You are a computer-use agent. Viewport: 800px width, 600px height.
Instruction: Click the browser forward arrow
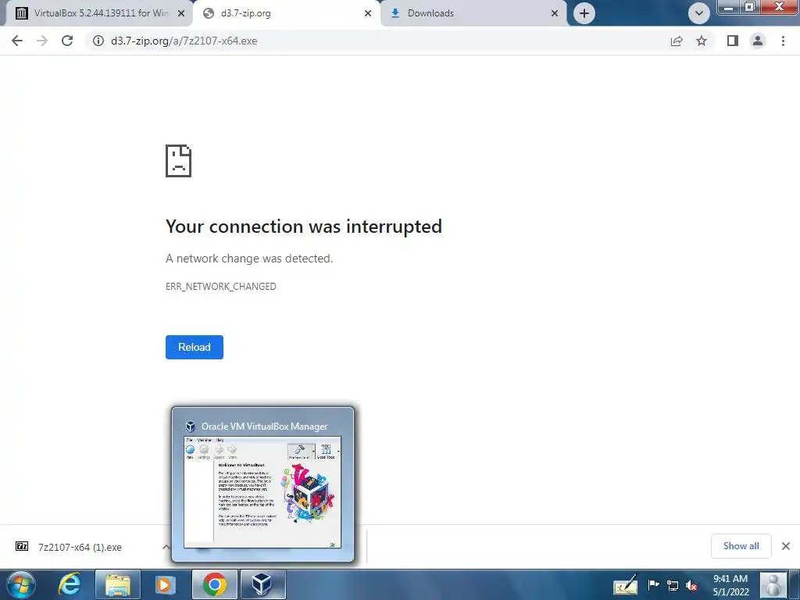pyautogui.click(x=42, y=41)
